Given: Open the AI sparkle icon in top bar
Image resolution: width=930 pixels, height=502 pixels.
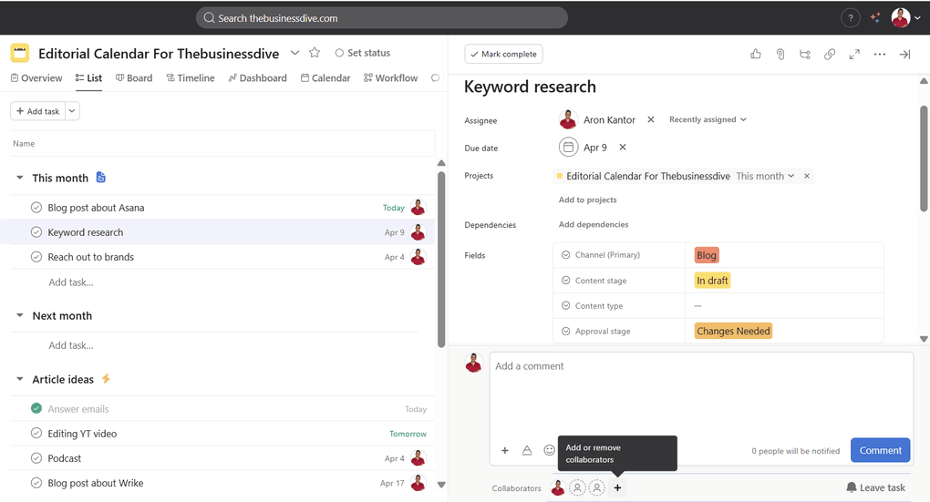Looking at the screenshot, I should 875,18.
